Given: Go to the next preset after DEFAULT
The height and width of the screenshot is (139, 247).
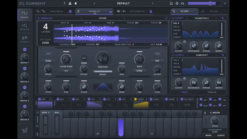Looking at the screenshot, I should coord(153,3).
